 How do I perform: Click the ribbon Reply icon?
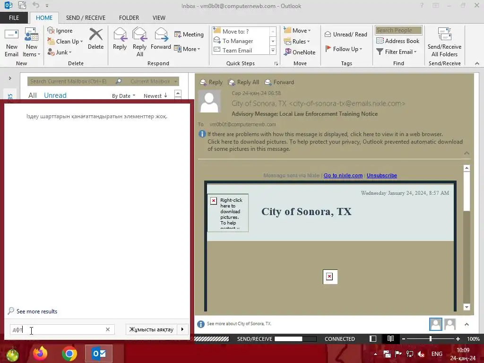(120, 39)
